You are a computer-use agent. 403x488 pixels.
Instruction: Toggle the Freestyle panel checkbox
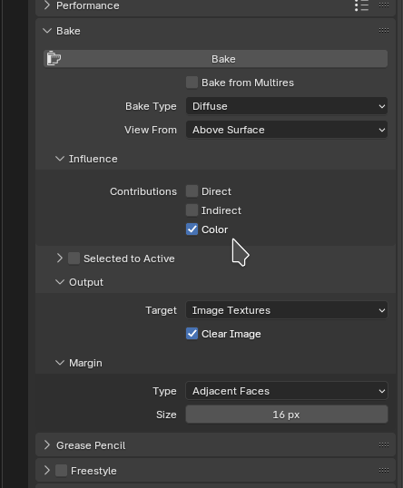(x=62, y=471)
